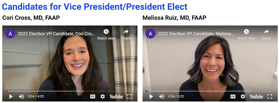Mute the Cori Cross video volume

[21, 96]
